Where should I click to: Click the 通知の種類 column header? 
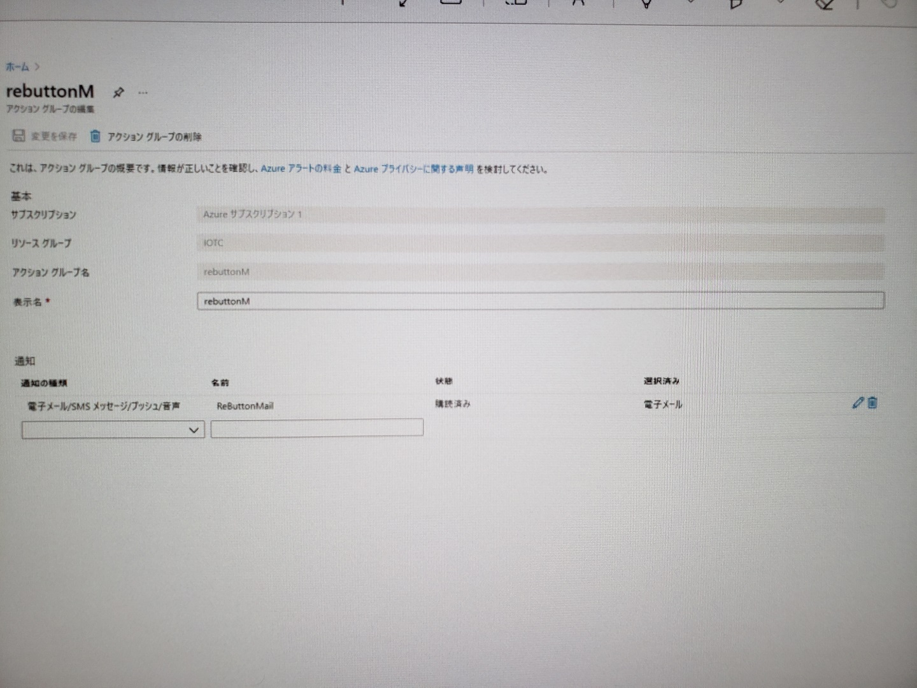click(x=44, y=383)
